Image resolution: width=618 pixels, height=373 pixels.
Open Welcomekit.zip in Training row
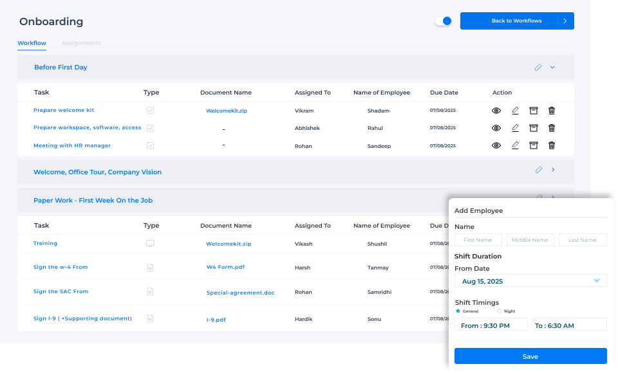(x=229, y=244)
